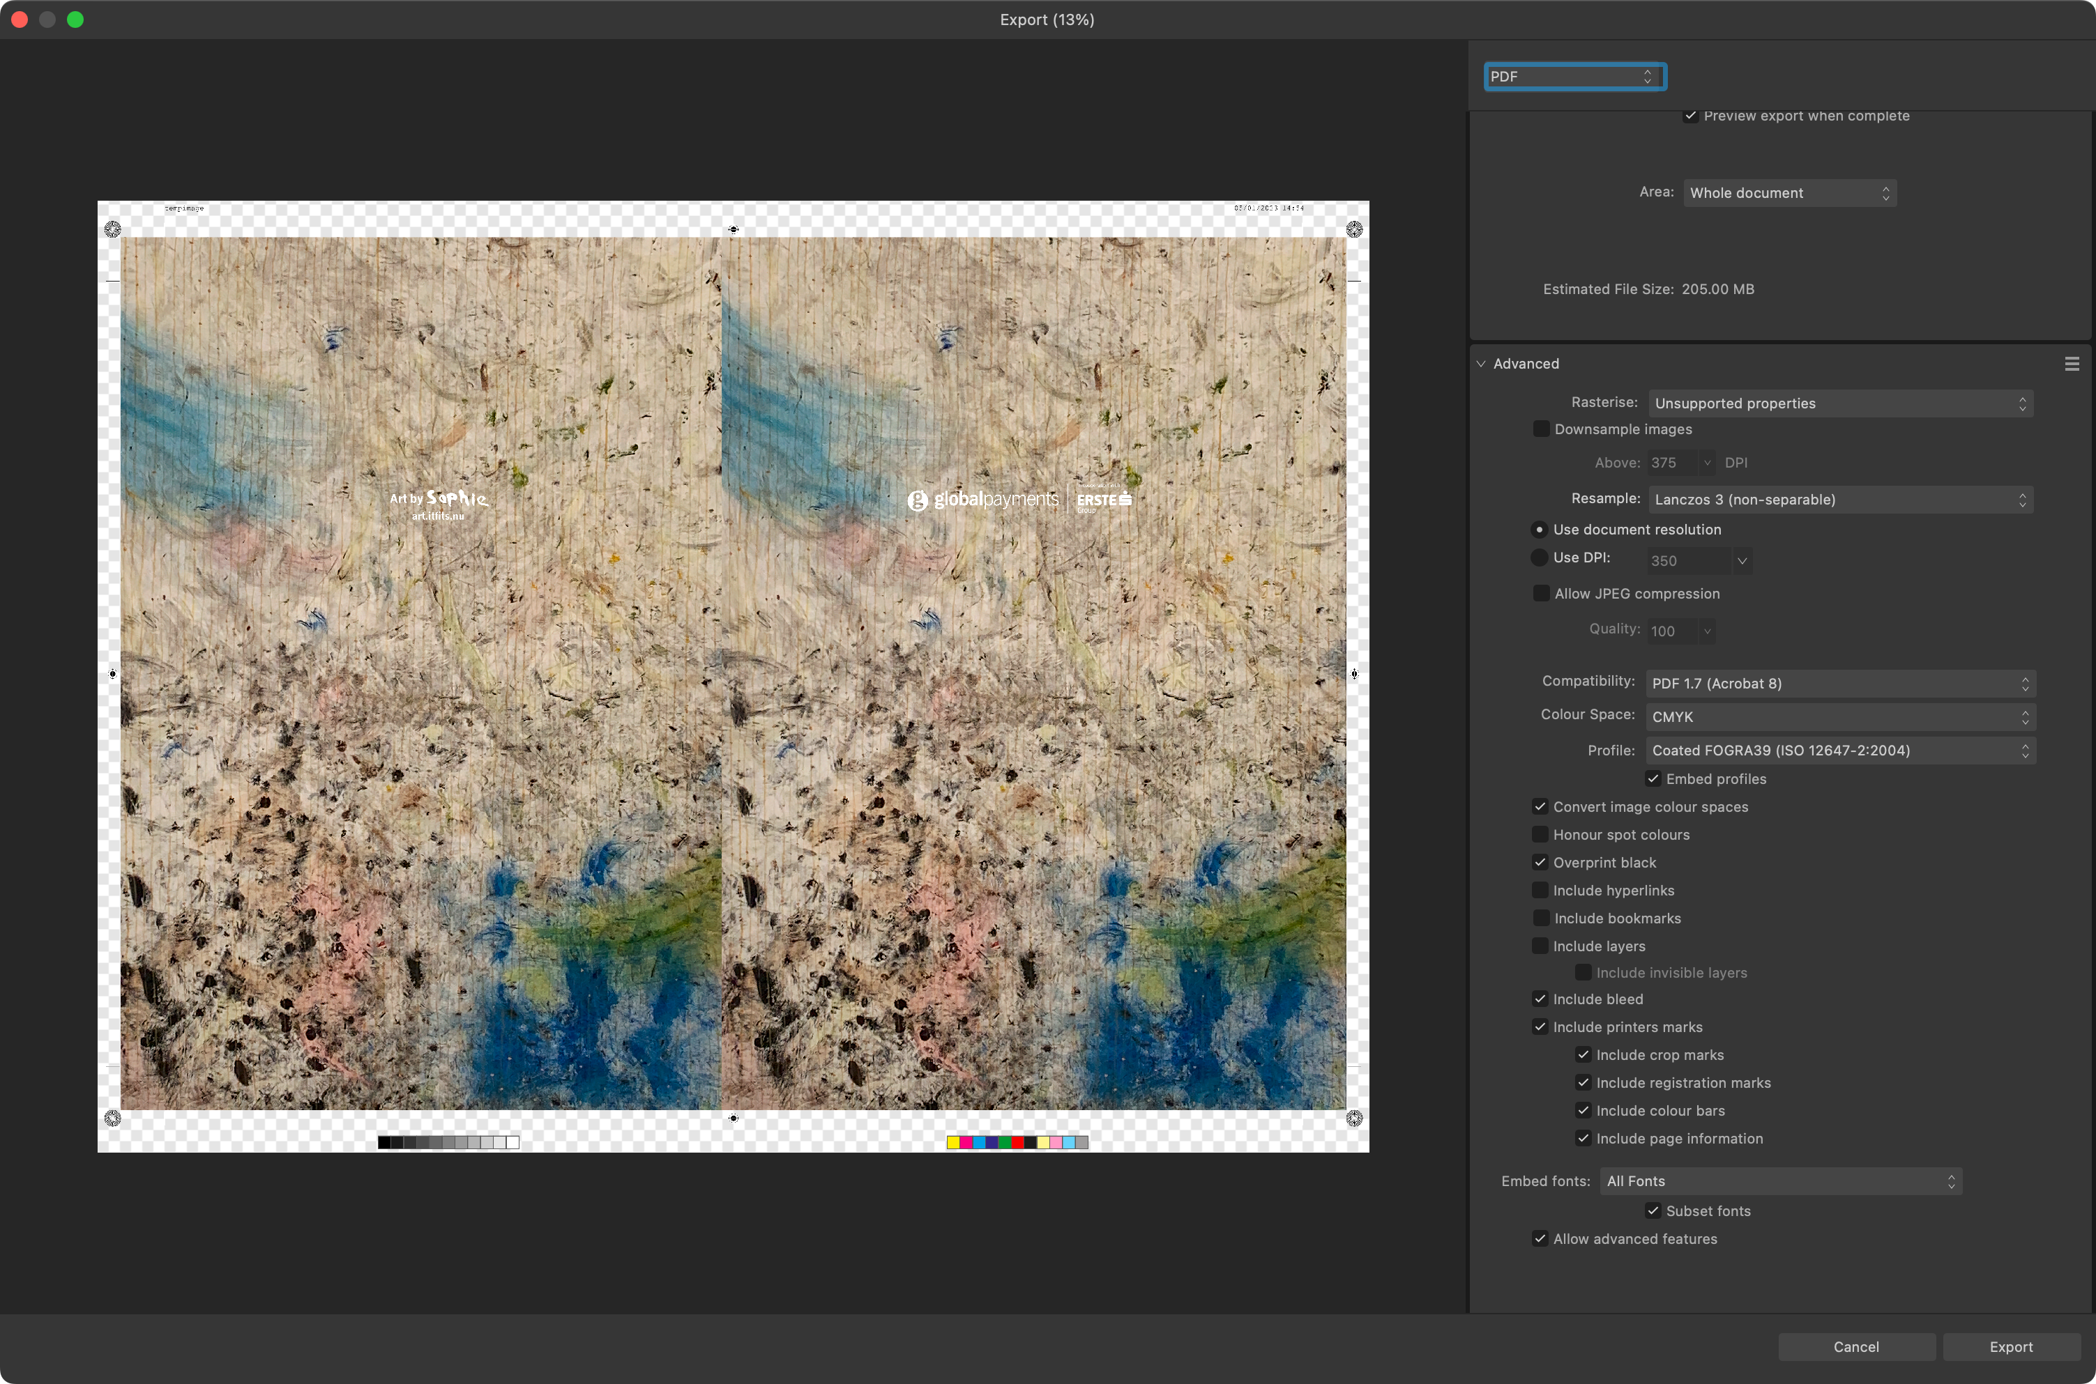The image size is (2096, 1384).
Task: Select Use document resolution radio button
Action: tap(1539, 530)
